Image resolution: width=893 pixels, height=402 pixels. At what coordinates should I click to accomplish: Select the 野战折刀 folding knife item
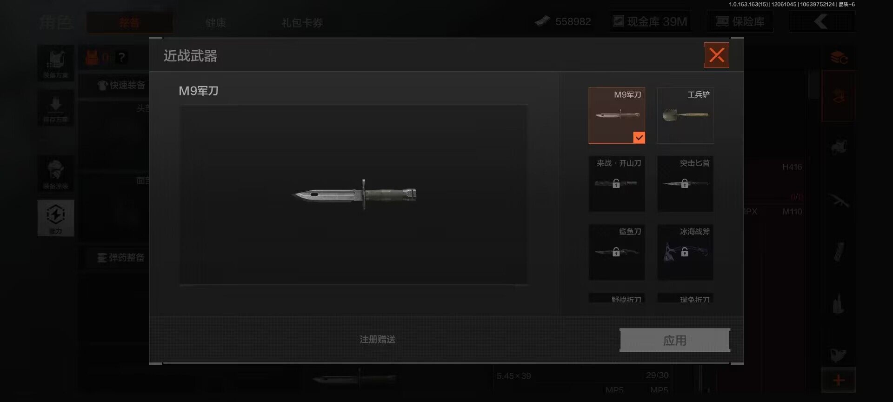pyautogui.click(x=617, y=298)
